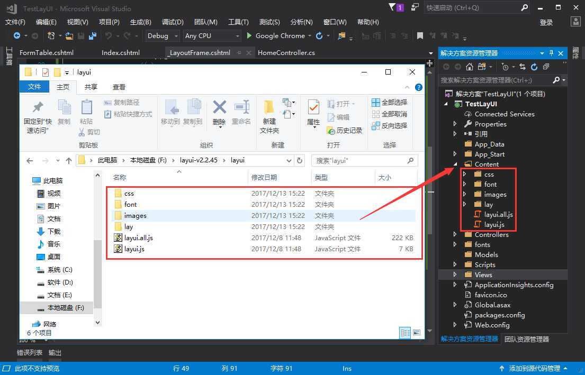Click the Save All toolbar icon
This screenshot has height=375, width=585.
click(x=92, y=36)
